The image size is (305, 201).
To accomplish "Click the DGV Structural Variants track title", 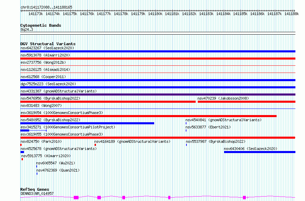I will coord(48,44).
